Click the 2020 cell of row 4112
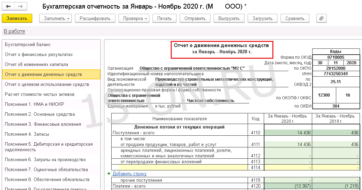Viewport: 362px width, 190px height. [x=288, y=153]
